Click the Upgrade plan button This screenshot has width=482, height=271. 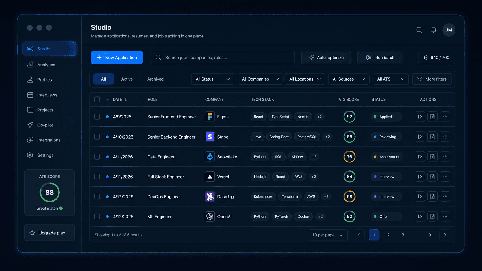tap(50, 233)
